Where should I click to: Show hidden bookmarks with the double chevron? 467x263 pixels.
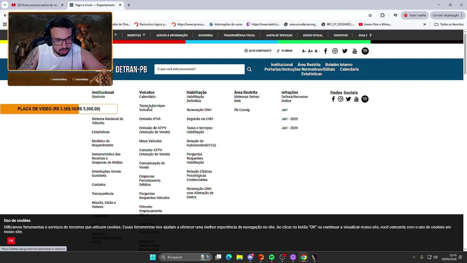click(x=424, y=24)
